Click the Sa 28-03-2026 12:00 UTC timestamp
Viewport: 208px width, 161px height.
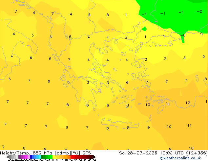point(163,153)
